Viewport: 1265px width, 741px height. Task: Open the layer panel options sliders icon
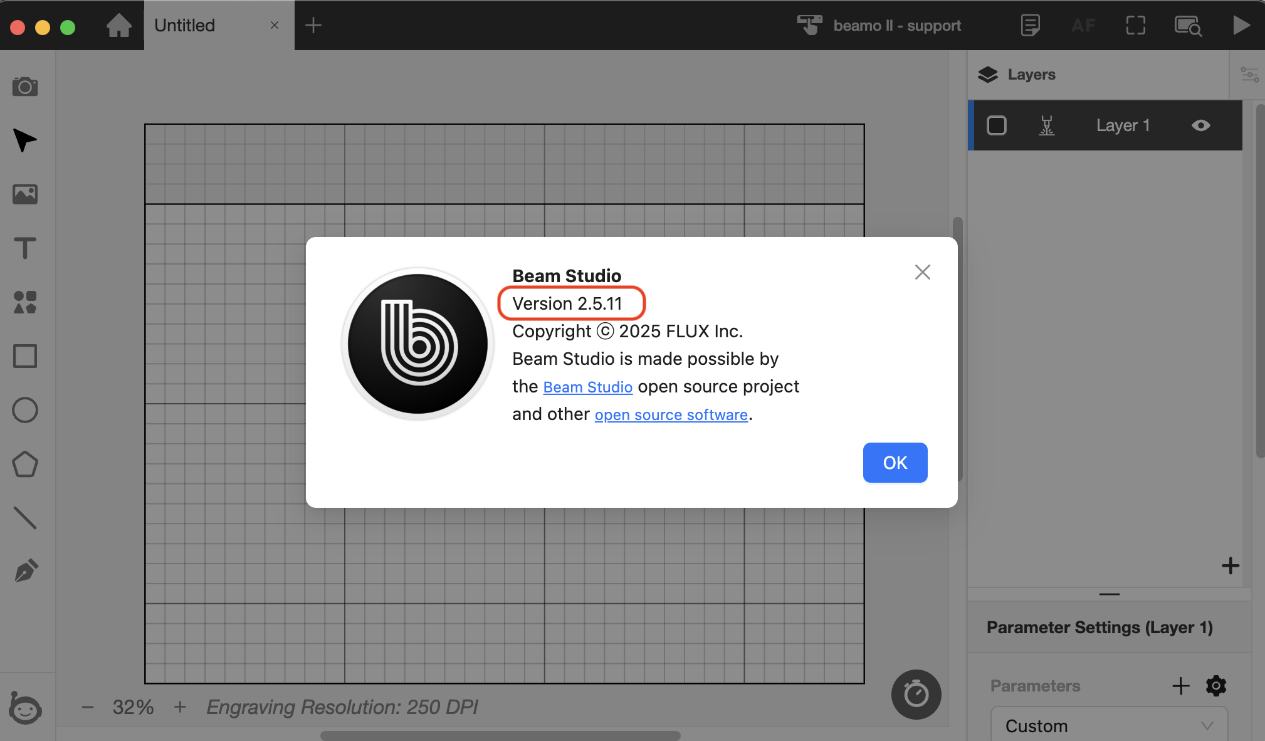1249,75
